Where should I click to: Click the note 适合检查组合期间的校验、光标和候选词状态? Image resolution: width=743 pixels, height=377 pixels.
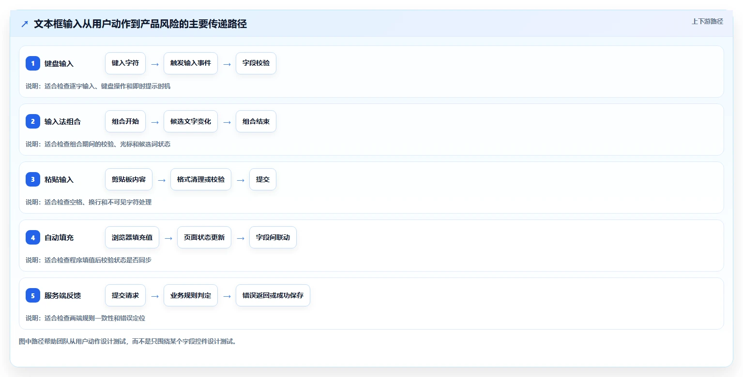point(107,144)
